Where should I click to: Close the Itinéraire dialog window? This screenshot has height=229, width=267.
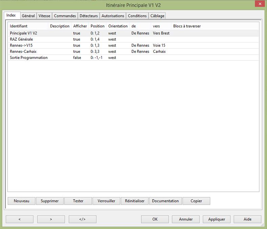pyautogui.click(x=259, y=4)
